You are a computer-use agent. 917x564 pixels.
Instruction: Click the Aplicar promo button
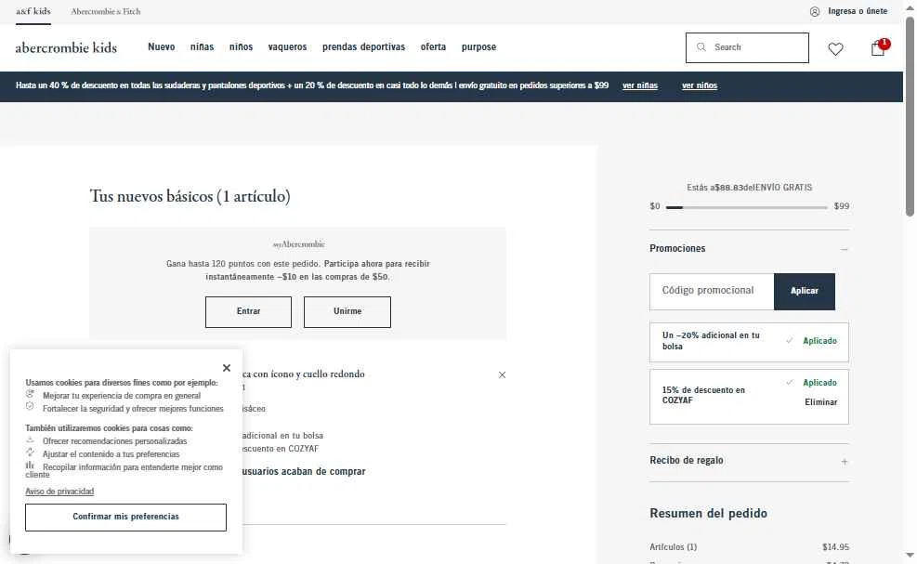coord(805,291)
